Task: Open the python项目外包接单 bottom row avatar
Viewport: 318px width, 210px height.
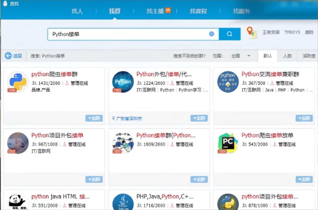Action: [x=228, y=202]
